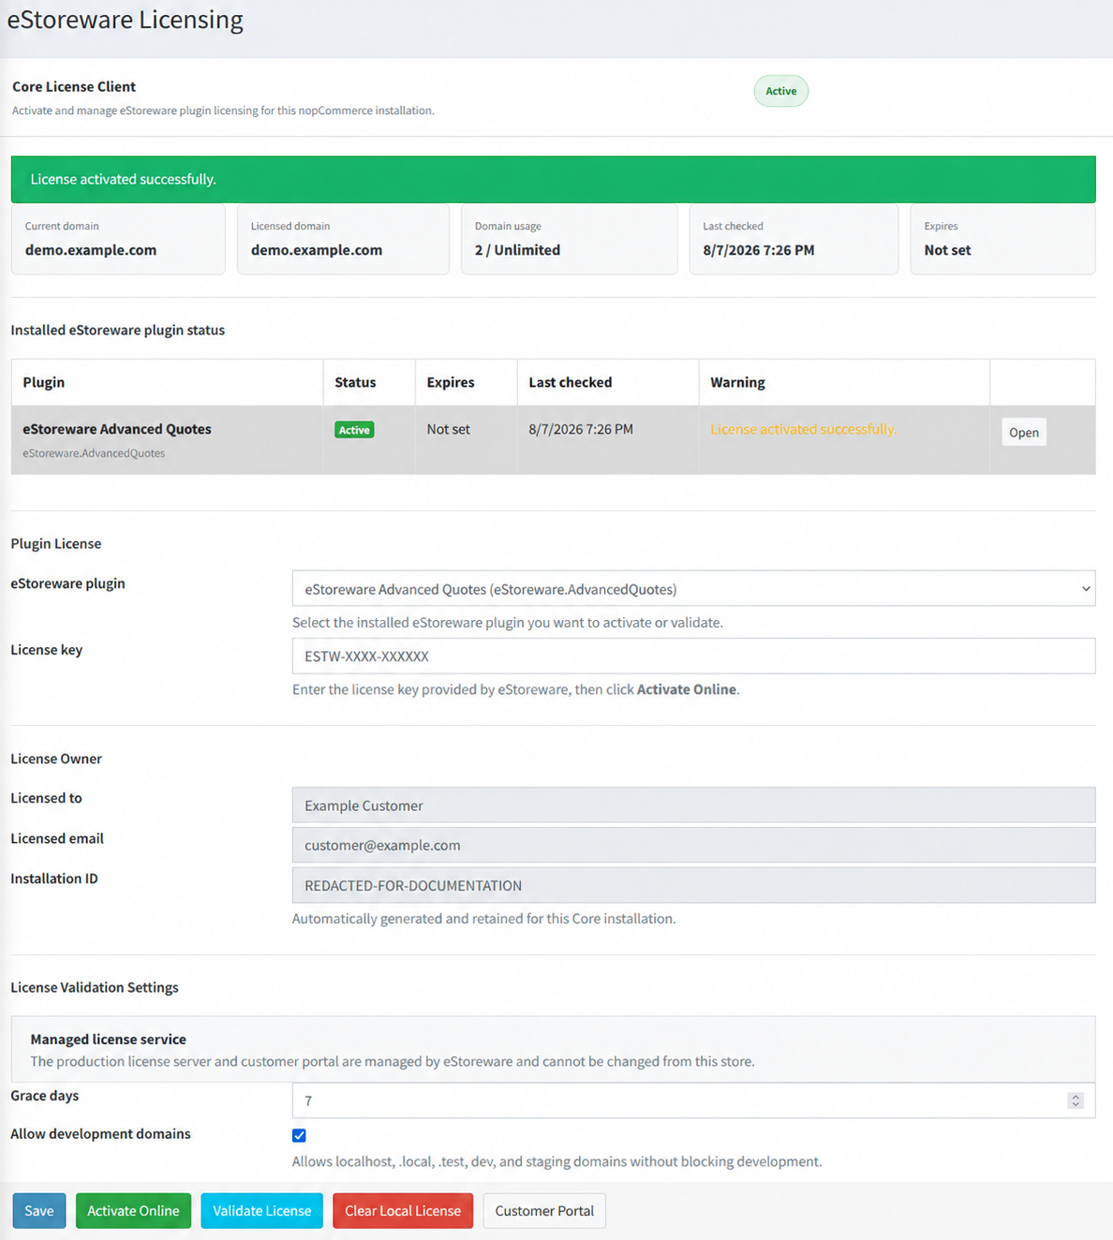Click the green Active status tag in plugin table
Screen dimensions: 1113x1240
pos(354,430)
